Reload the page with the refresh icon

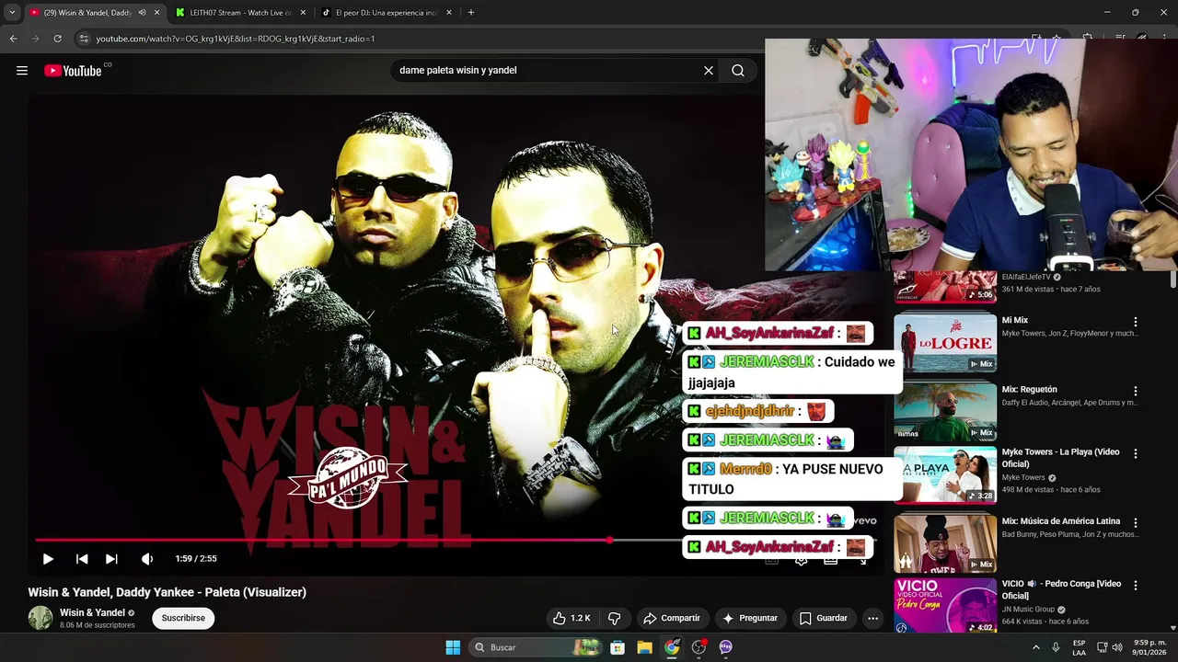pos(57,39)
